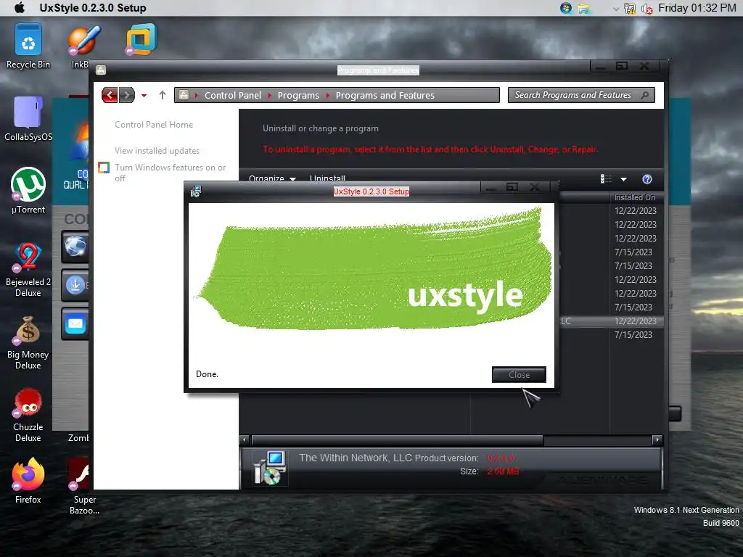Expand the Organize dropdown menu
The height and width of the screenshot is (557, 743).
click(272, 178)
